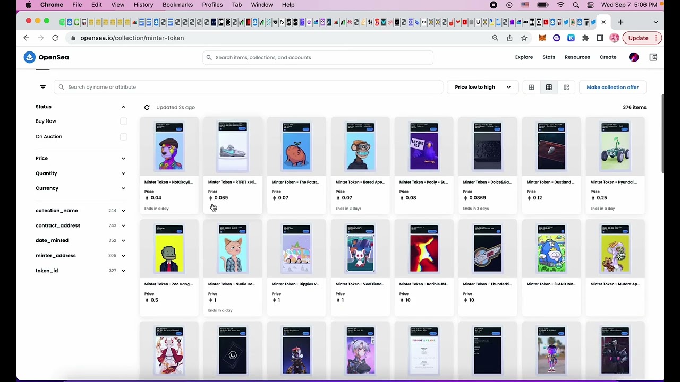Open the Stats link

point(549,57)
